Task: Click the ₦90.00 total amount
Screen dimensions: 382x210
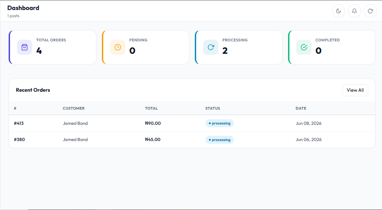Action: click(153, 123)
